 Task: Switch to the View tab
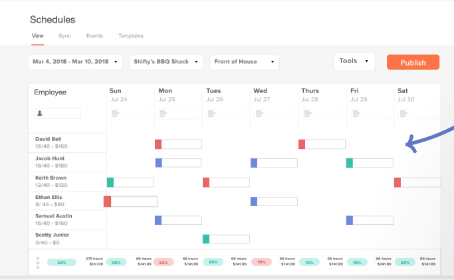(x=38, y=36)
